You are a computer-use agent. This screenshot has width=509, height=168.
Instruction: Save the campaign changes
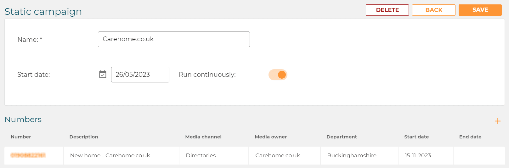(480, 10)
